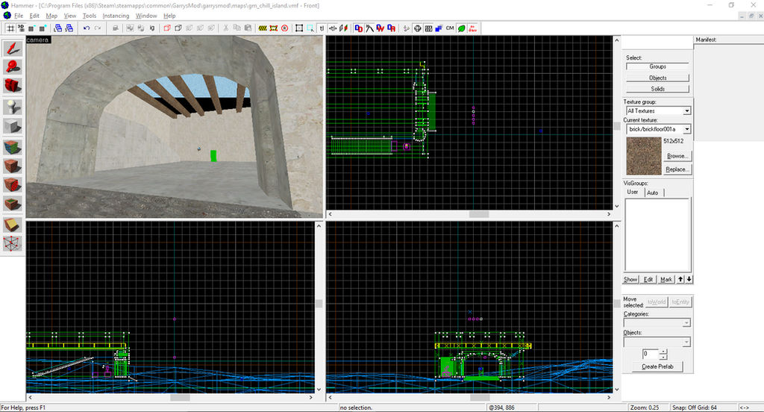
Task: Switch to the User VisGroups tab
Action: tap(633, 192)
